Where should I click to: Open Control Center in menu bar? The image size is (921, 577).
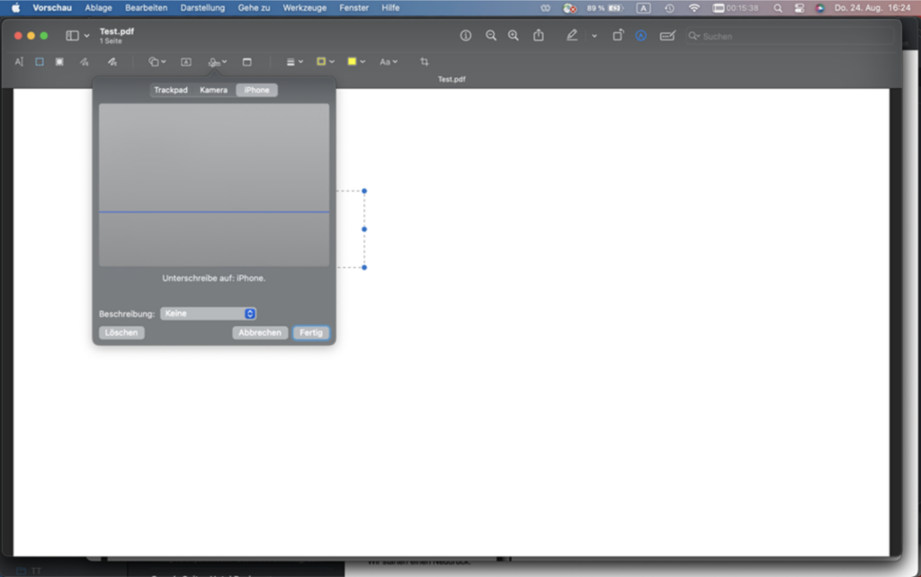pos(799,7)
